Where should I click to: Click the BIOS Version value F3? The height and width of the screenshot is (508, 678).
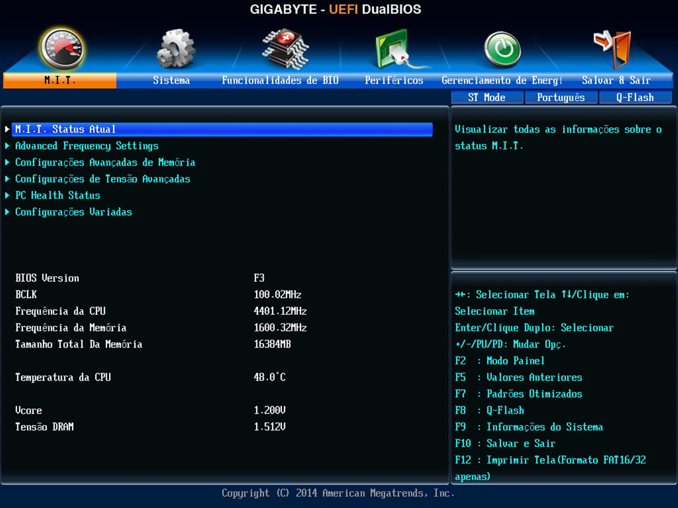click(259, 278)
